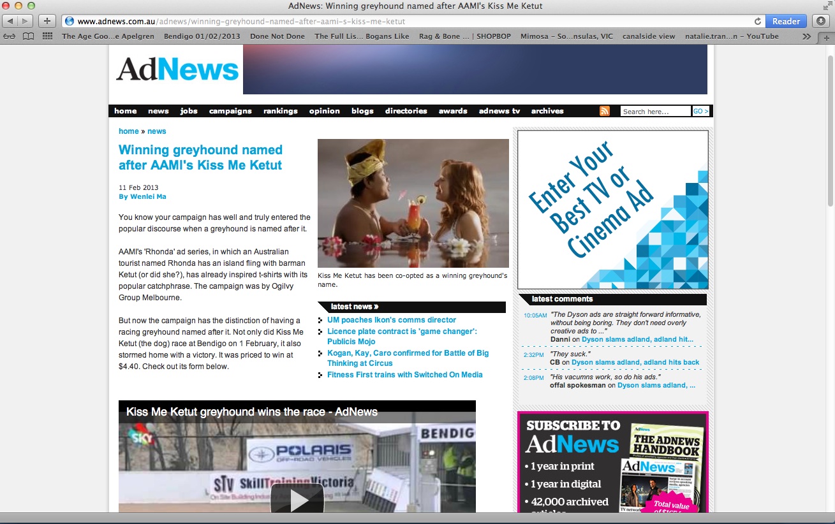The height and width of the screenshot is (524, 835).
Task: Click the RSS feed icon
Action: [x=605, y=111]
